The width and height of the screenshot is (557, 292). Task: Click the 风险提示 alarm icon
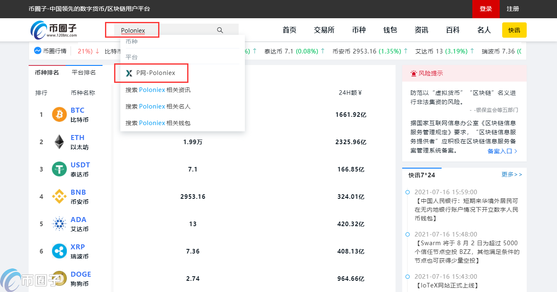(413, 73)
